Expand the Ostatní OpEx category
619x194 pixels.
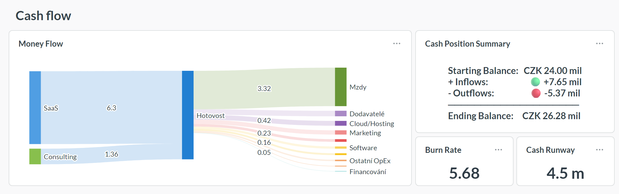[x=370, y=161]
